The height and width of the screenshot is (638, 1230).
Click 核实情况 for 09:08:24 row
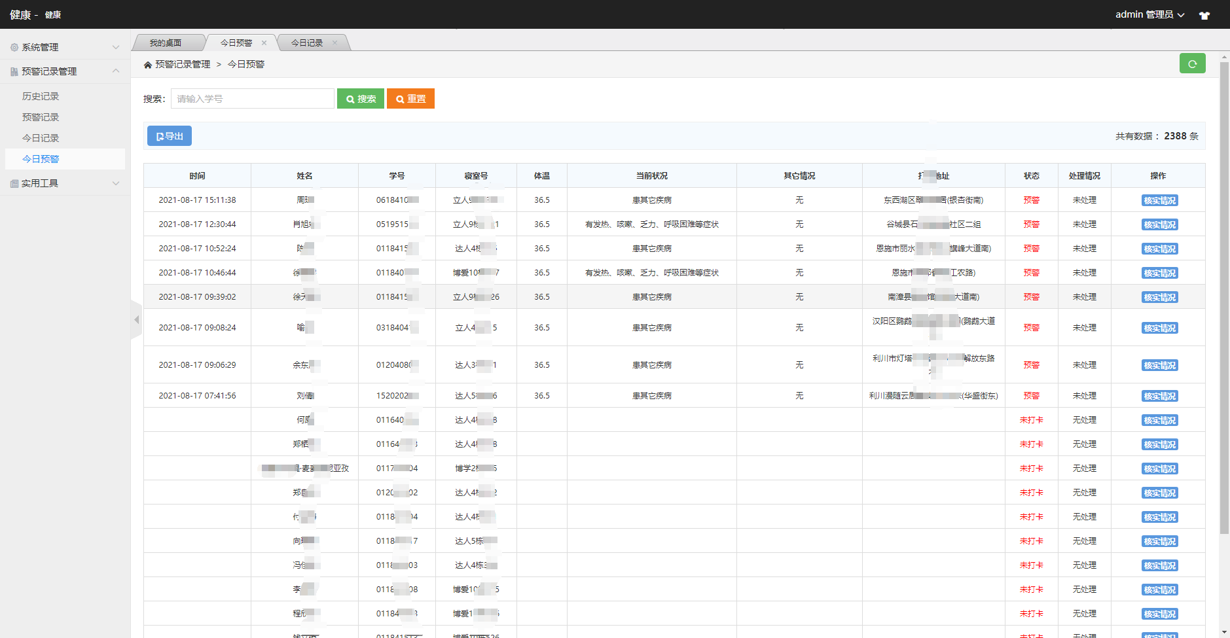point(1159,328)
